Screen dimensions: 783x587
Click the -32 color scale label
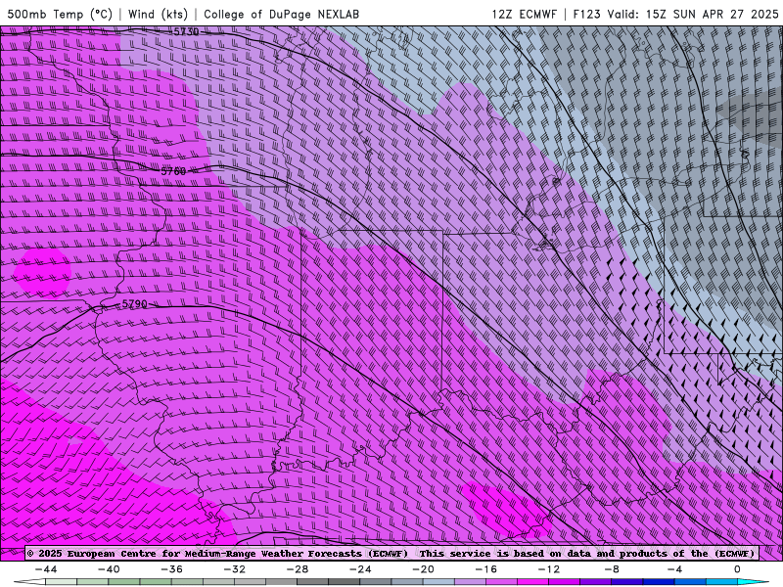234,569
